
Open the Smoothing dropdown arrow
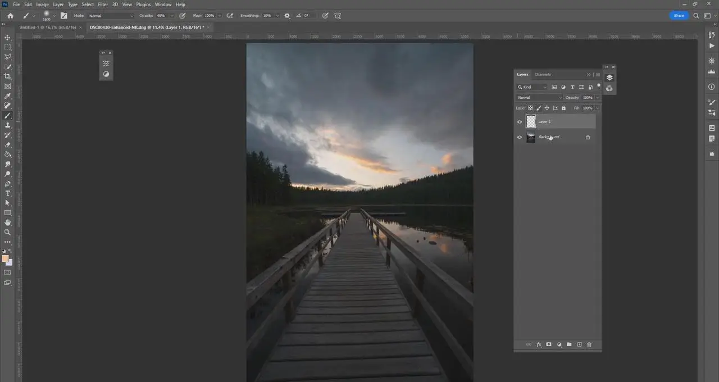(x=276, y=16)
